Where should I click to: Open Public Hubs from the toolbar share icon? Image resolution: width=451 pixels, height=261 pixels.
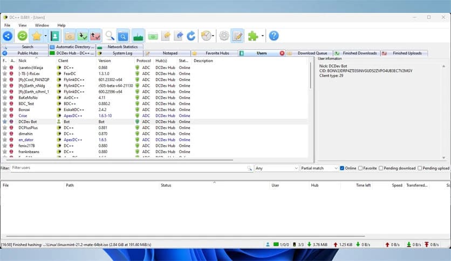(x=8, y=36)
